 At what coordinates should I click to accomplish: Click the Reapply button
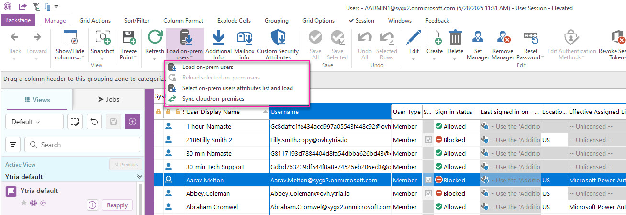click(117, 205)
